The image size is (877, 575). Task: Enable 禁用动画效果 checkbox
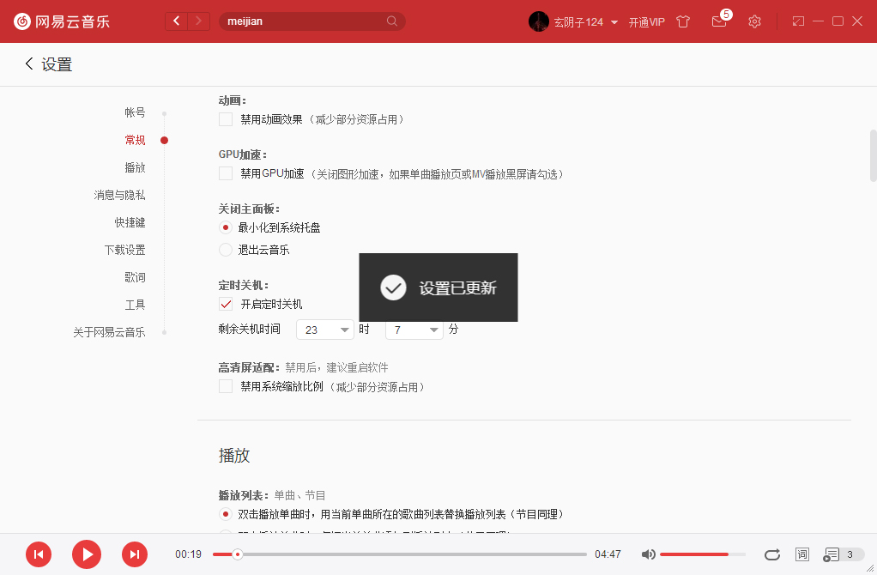click(x=226, y=120)
